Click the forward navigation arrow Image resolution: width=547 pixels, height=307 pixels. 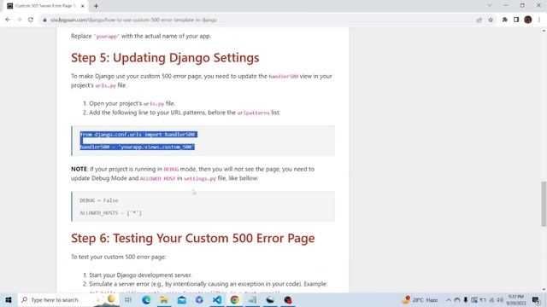(19, 20)
